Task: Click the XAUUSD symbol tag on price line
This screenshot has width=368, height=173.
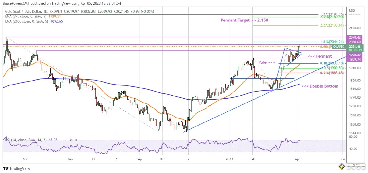Action: [x=339, y=47]
